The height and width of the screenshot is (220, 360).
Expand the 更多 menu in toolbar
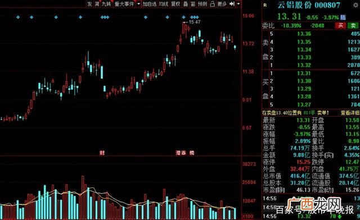click(x=222, y=4)
